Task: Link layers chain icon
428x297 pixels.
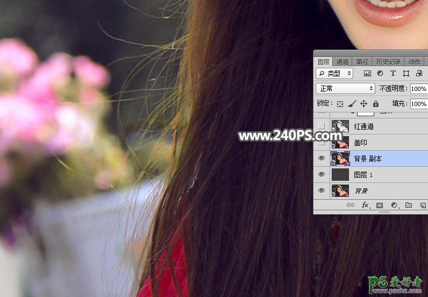Action: [x=351, y=205]
